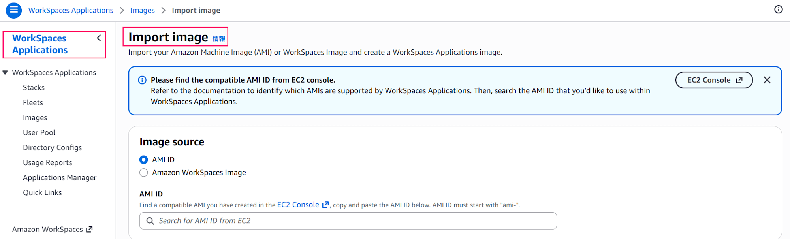
Task: Click the magnifier icon in AMI search
Action: point(150,221)
